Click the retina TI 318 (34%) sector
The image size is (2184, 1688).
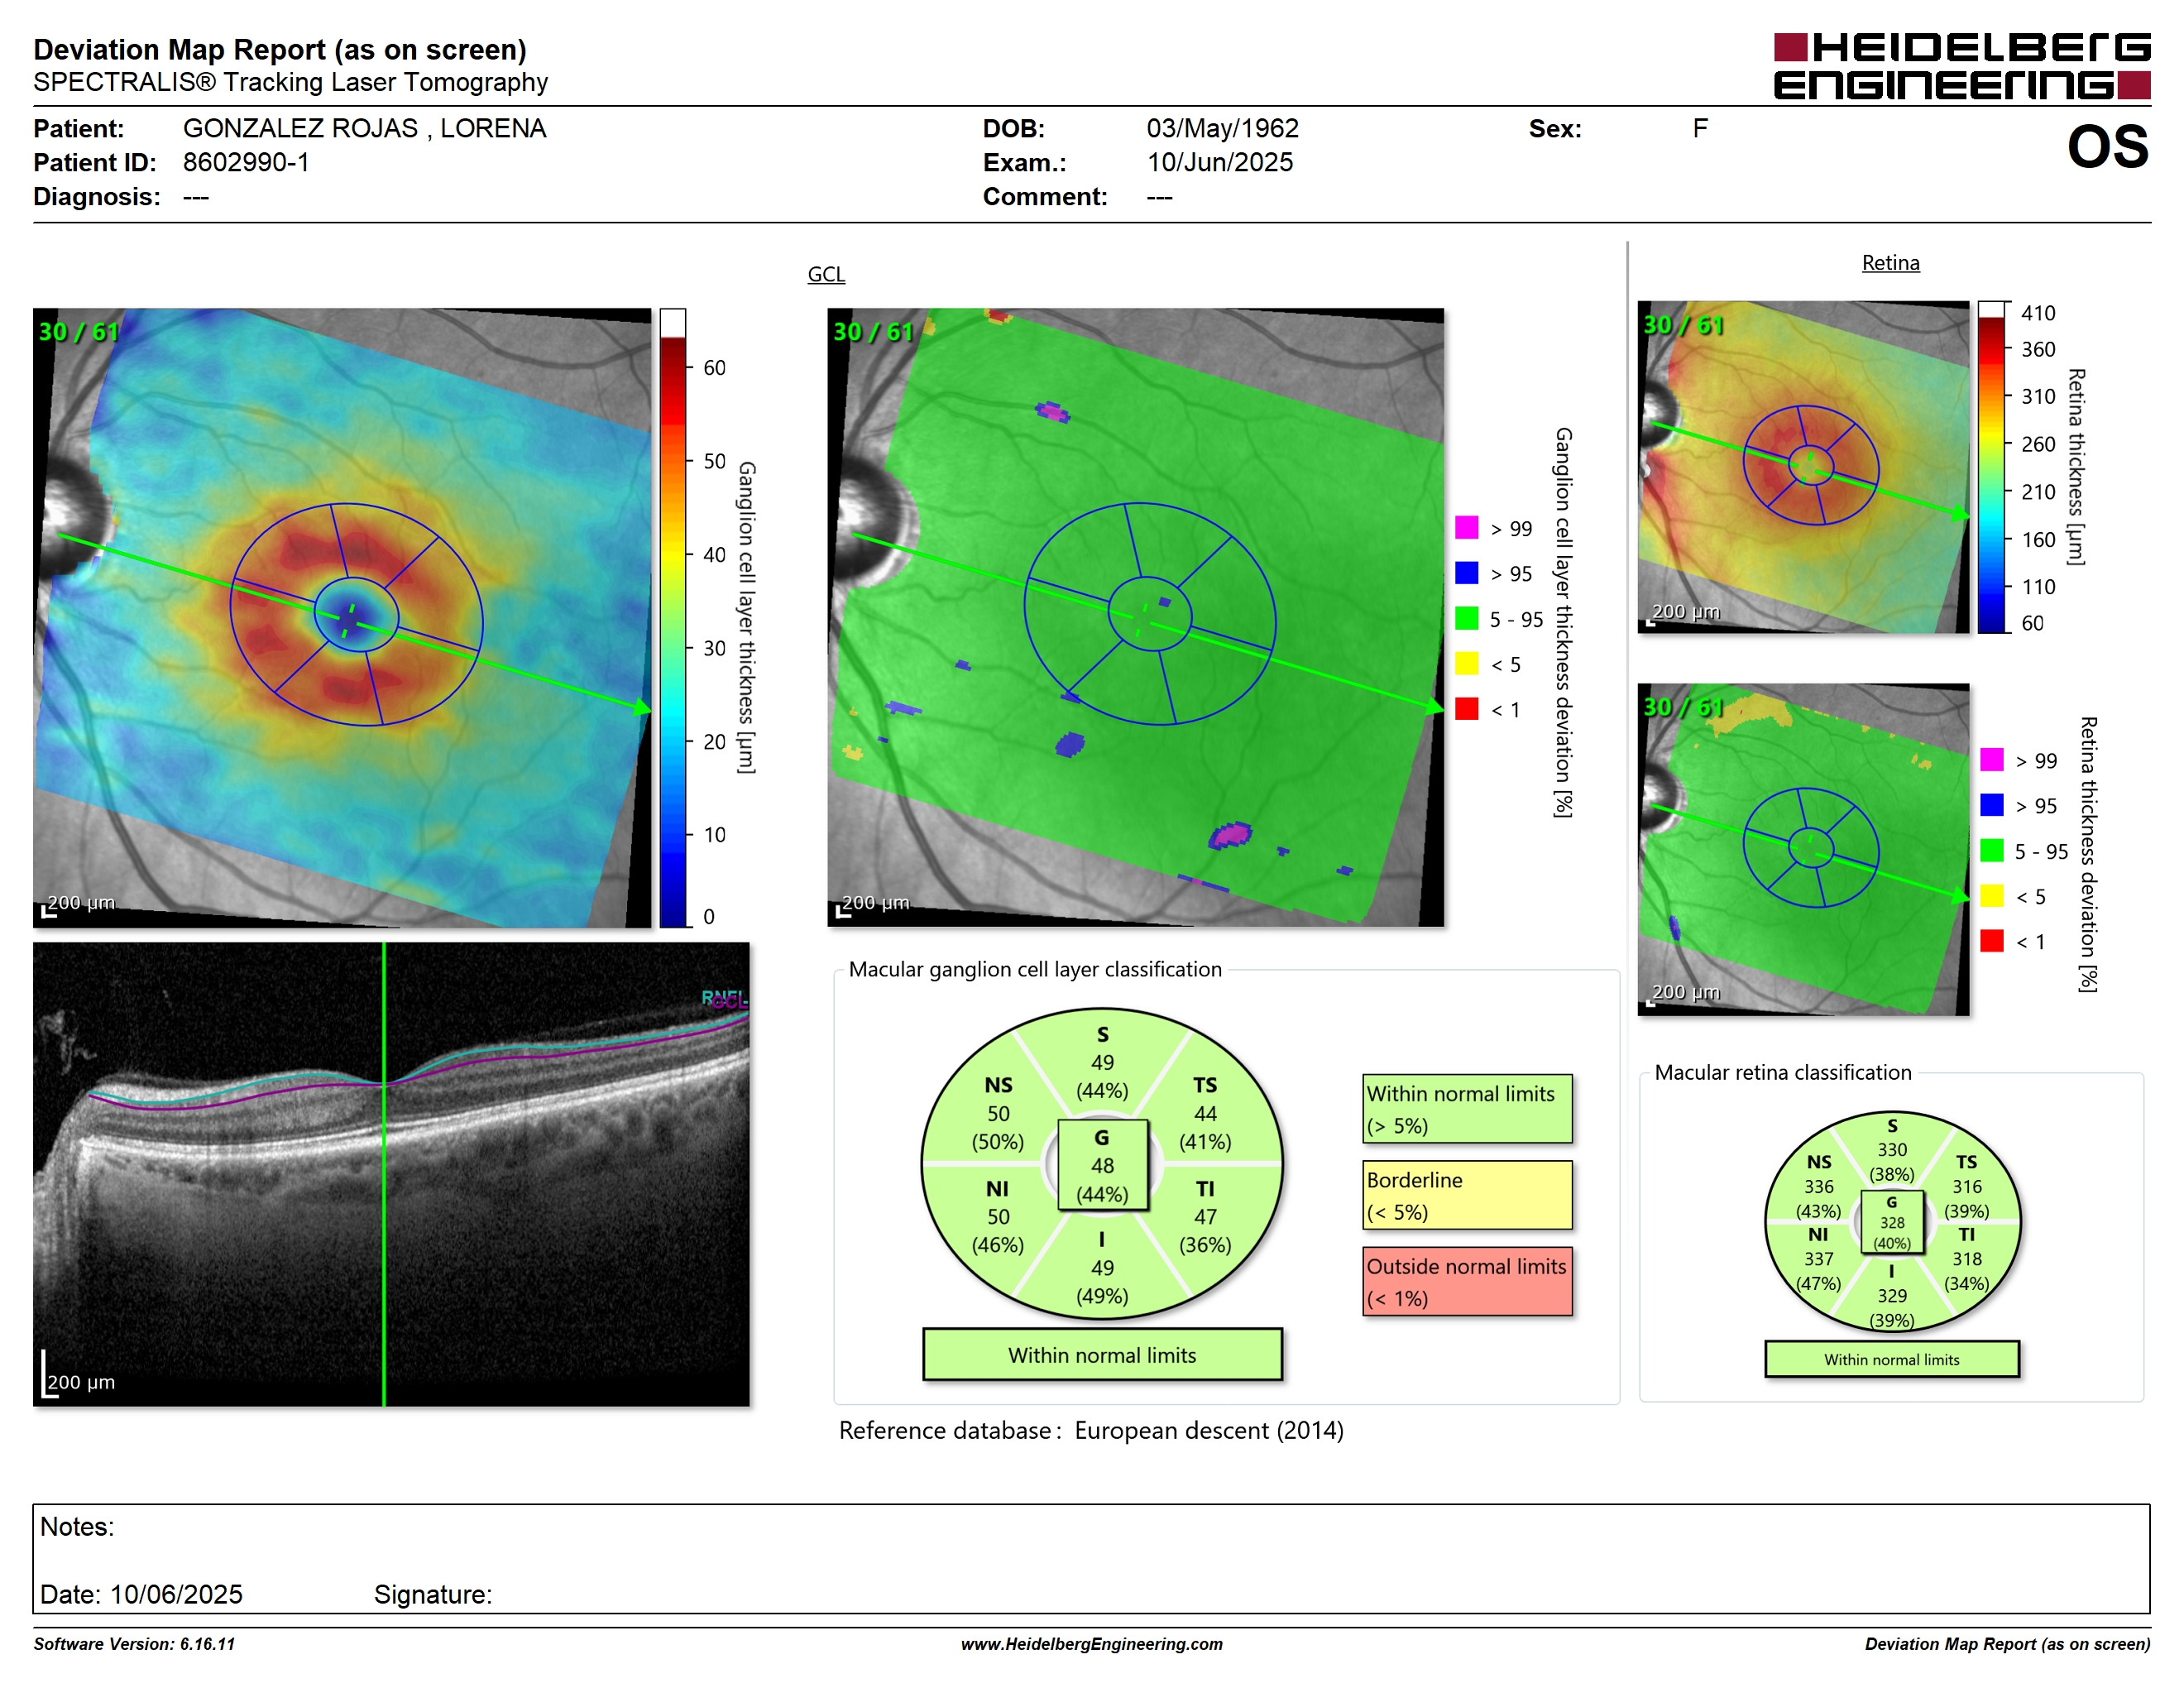click(1966, 1259)
